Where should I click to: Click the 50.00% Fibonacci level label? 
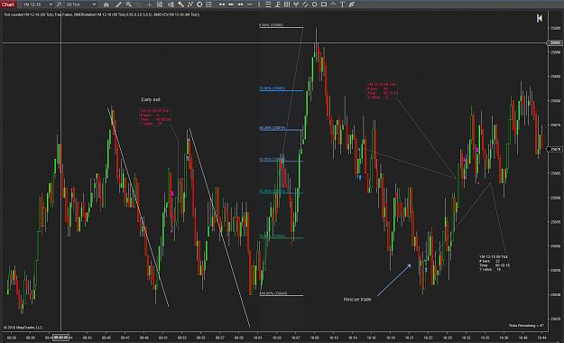272,159
